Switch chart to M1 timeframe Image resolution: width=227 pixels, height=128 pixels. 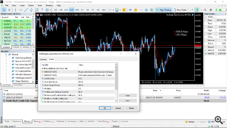(x=56, y=10)
